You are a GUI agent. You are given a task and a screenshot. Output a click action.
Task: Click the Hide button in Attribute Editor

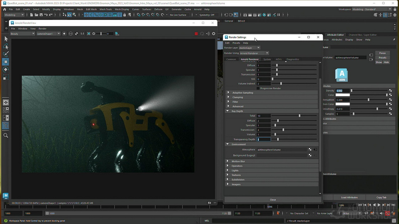coord(386,62)
